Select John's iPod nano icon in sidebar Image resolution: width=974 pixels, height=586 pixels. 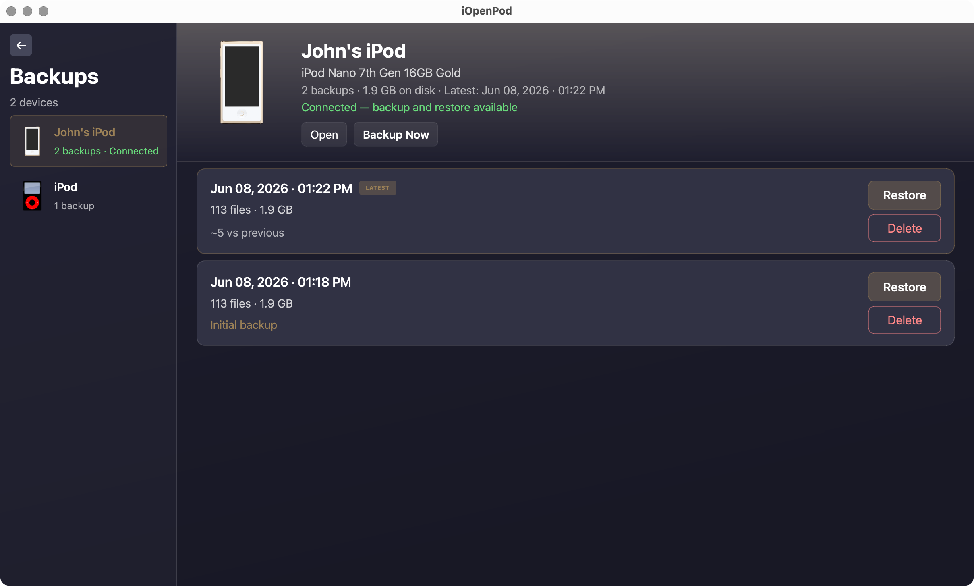[32, 141]
